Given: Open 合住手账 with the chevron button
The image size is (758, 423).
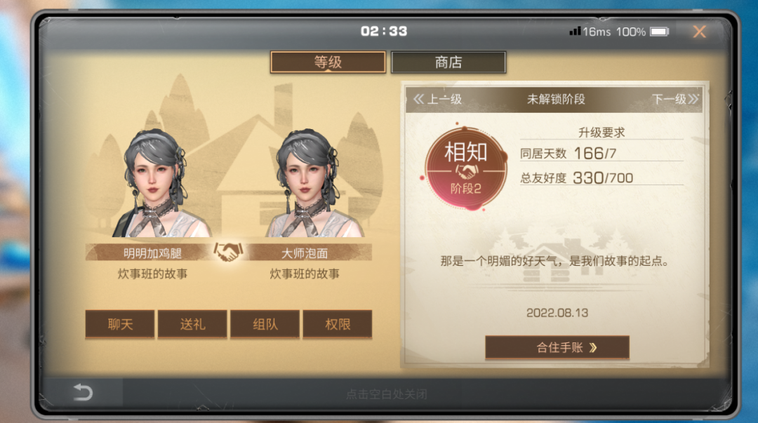Looking at the screenshot, I should click(557, 347).
